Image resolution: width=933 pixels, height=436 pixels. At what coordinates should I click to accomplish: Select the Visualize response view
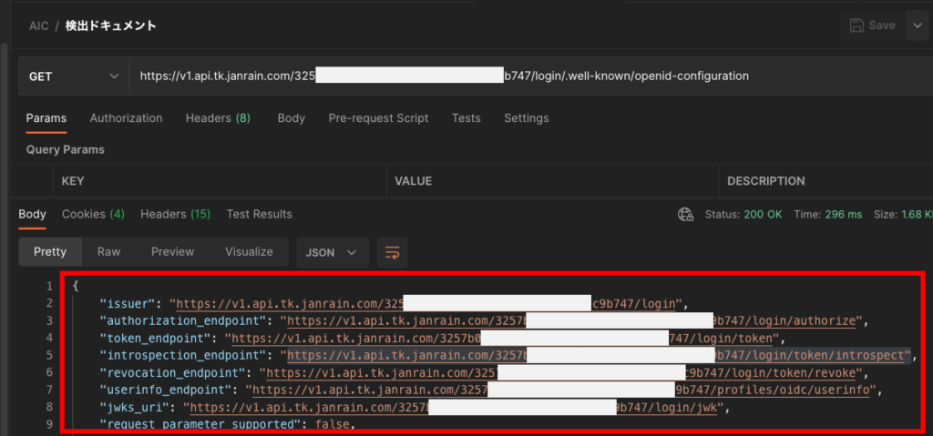pos(249,252)
